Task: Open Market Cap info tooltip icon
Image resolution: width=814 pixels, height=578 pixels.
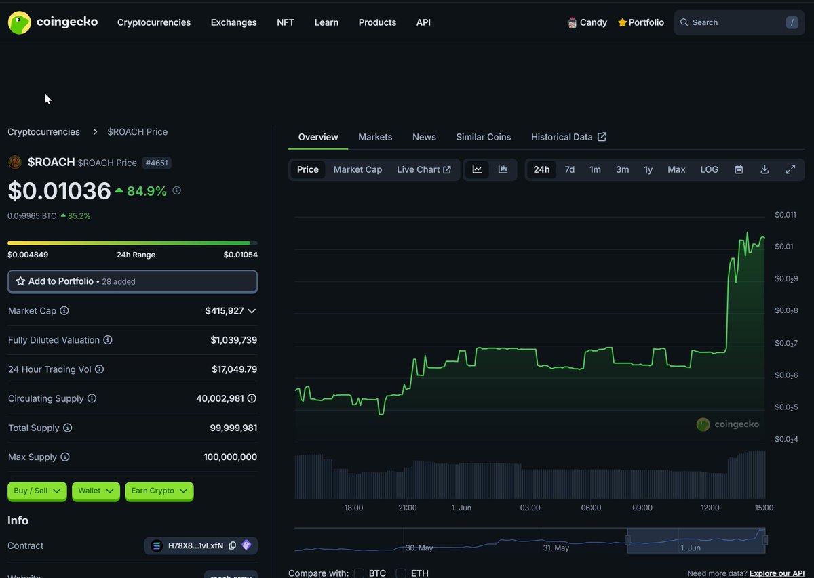Action: 65,310
